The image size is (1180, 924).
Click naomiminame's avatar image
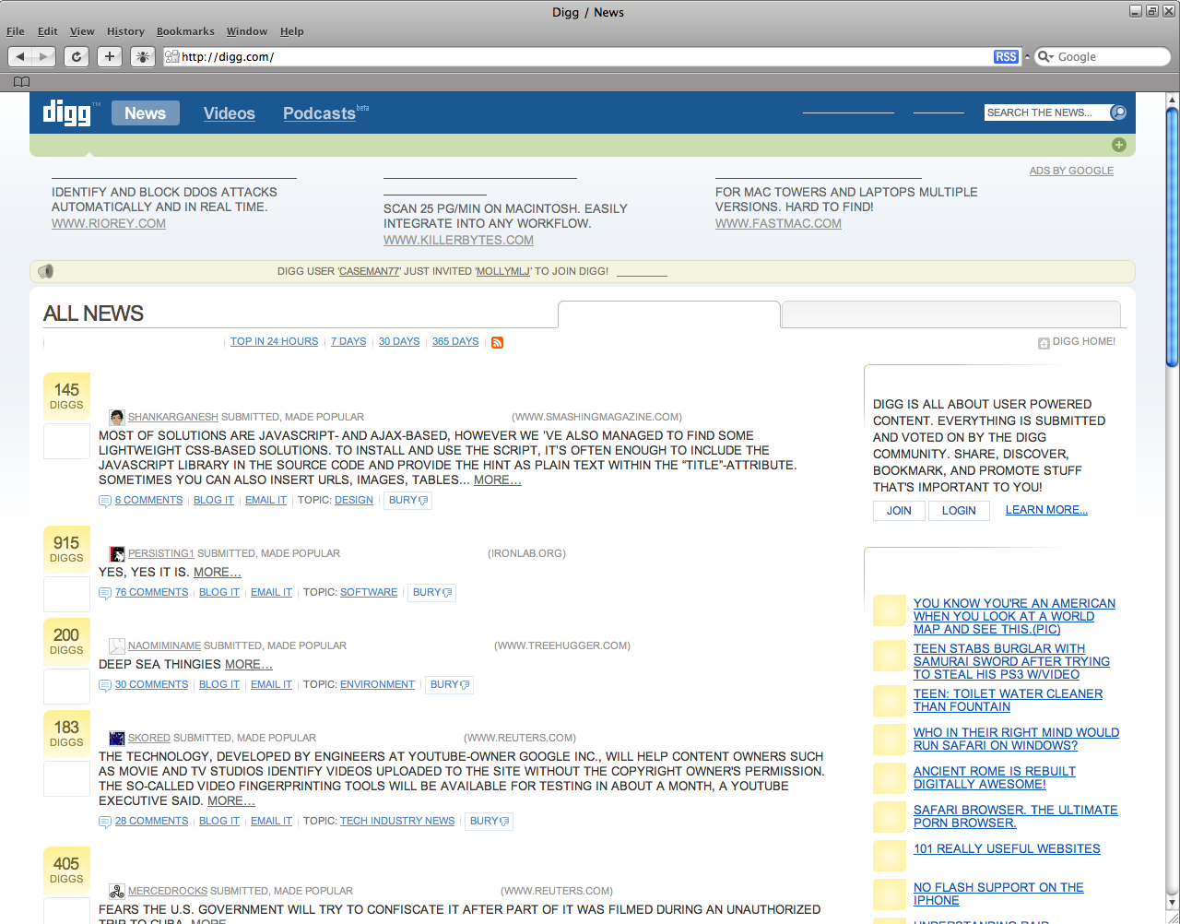tap(117, 646)
